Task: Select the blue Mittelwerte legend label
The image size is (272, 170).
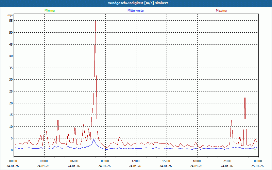Action: (x=135, y=11)
